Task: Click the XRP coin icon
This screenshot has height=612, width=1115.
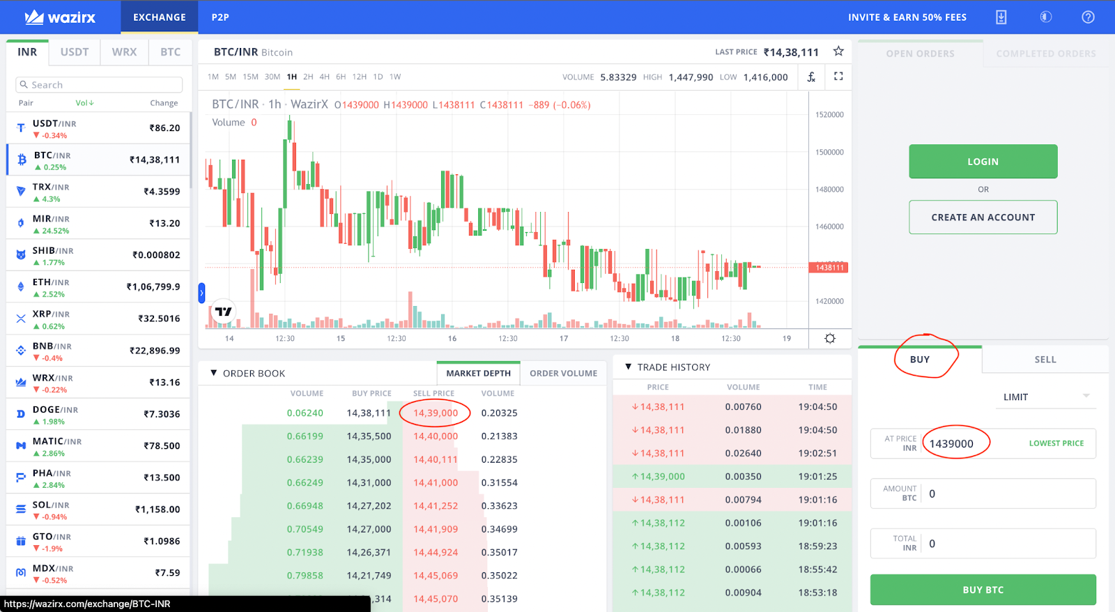Action: point(21,319)
